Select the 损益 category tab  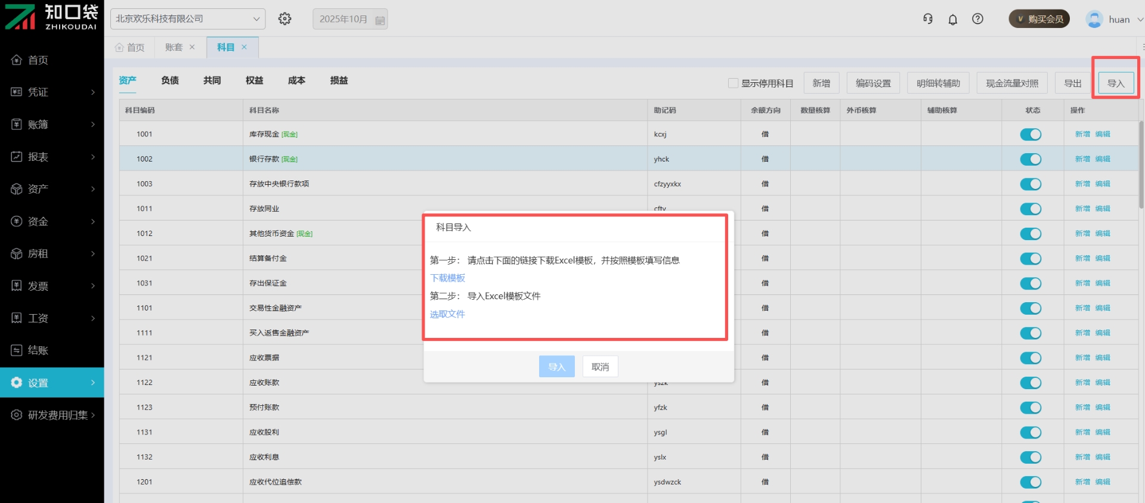(x=339, y=80)
